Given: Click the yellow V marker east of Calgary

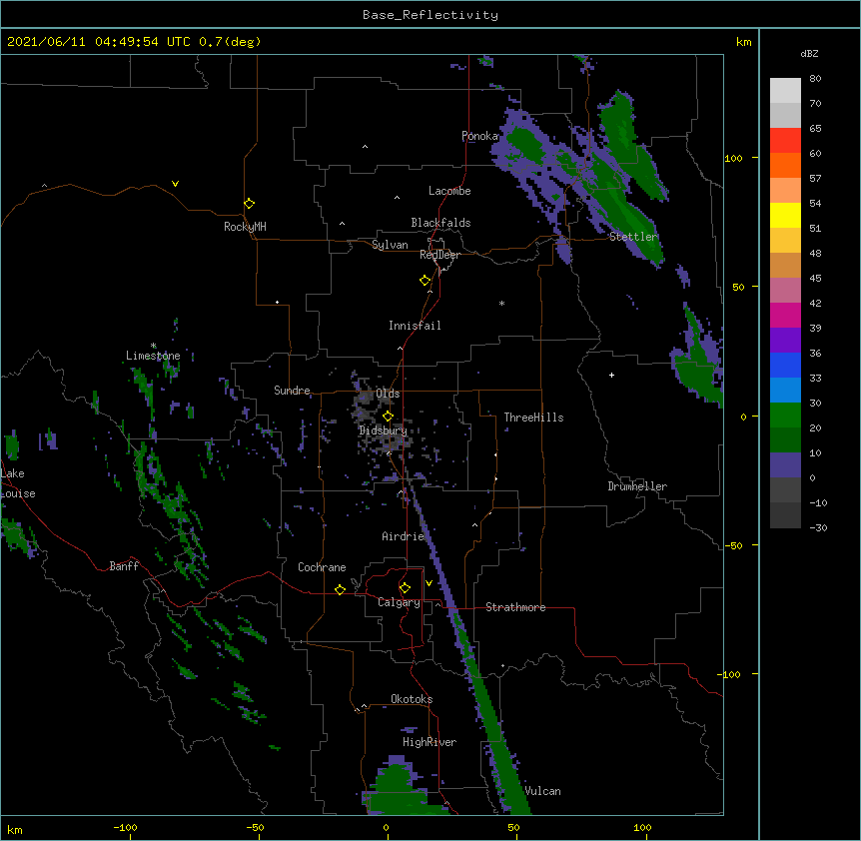Looking at the screenshot, I should tap(429, 583).
